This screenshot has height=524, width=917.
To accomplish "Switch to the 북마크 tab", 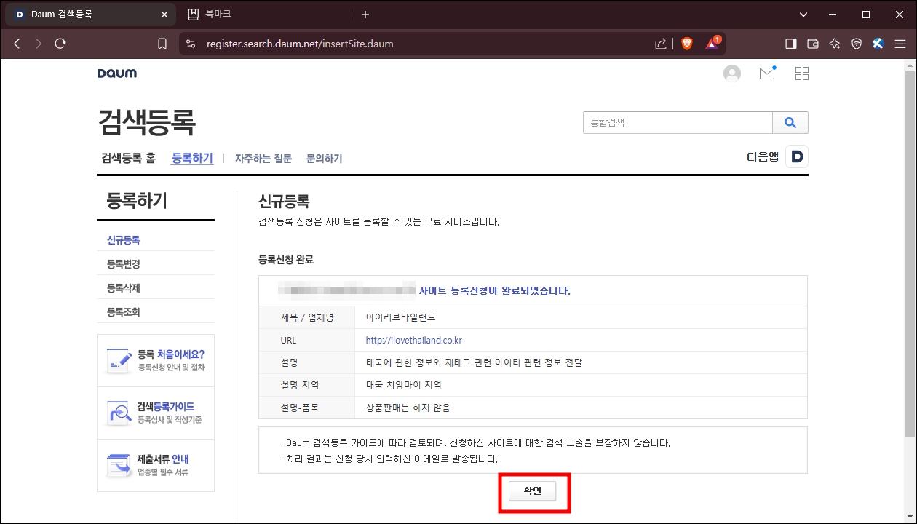I will (263, 15).
